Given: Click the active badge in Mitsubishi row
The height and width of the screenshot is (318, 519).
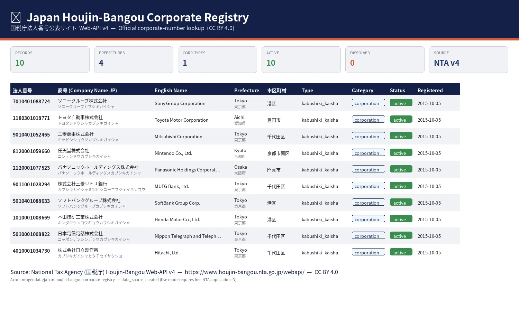Looking at the screenshot, I should click(401, 136).
